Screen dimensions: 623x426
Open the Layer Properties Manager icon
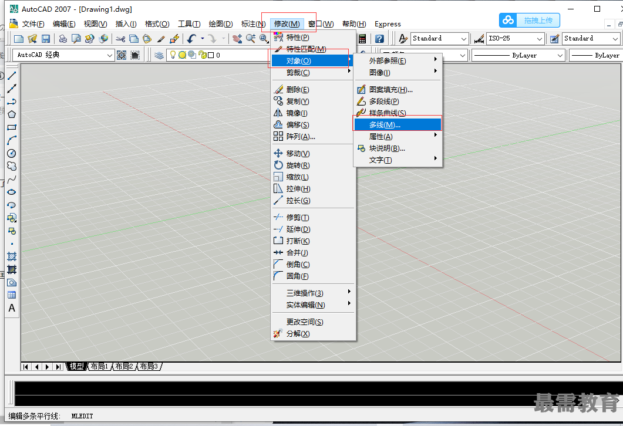[x=159, y=55]
